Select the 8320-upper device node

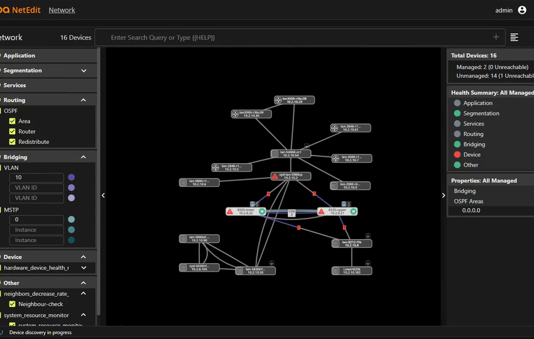(337, 212)
